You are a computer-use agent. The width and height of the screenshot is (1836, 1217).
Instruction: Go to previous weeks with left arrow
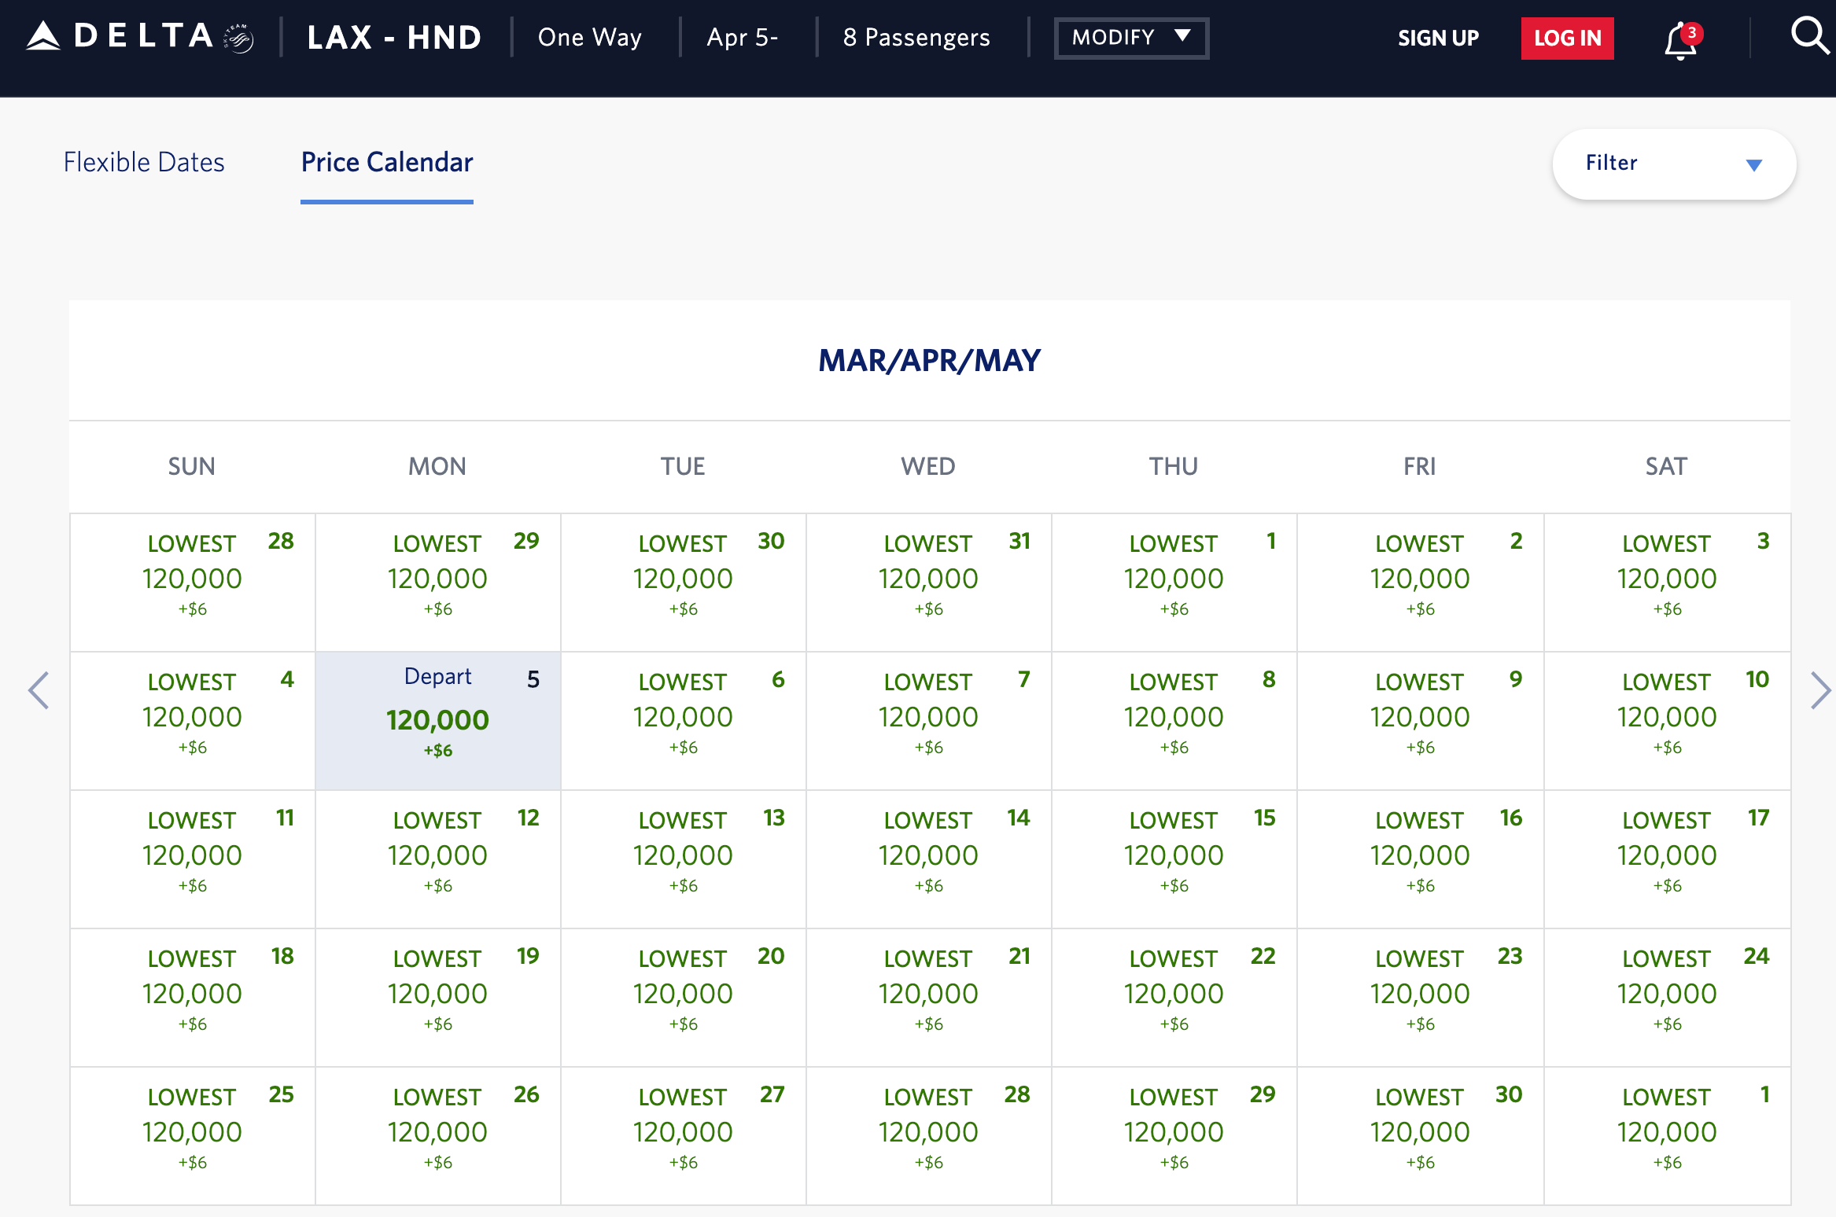[x=39, y=691]
